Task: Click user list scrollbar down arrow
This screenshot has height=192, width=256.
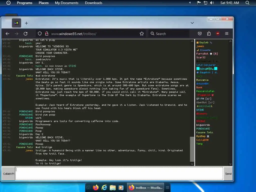Action: pos(230,164)
